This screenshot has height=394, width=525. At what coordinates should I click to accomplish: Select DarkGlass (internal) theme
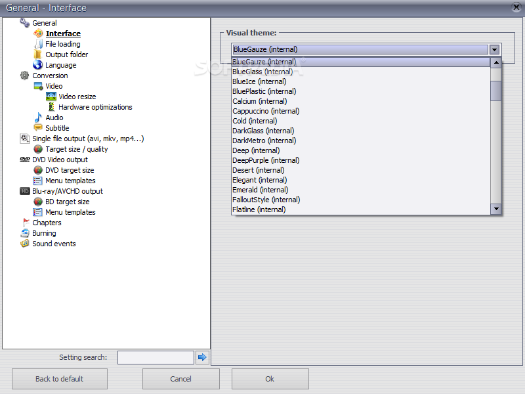(361, 131)
